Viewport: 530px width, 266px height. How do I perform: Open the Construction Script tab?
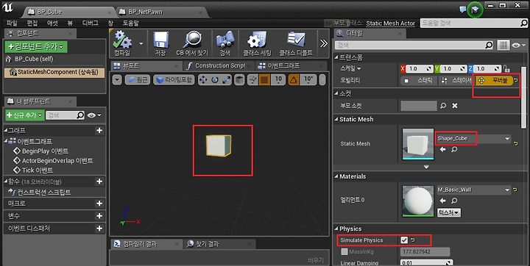(x=220, y=66)
